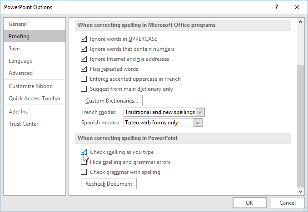Click the scrollbar down arrow
This screenshot has width=308, height=212.
(300, 192)
